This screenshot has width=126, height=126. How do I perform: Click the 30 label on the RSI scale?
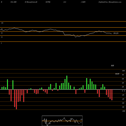pos(2,37)
